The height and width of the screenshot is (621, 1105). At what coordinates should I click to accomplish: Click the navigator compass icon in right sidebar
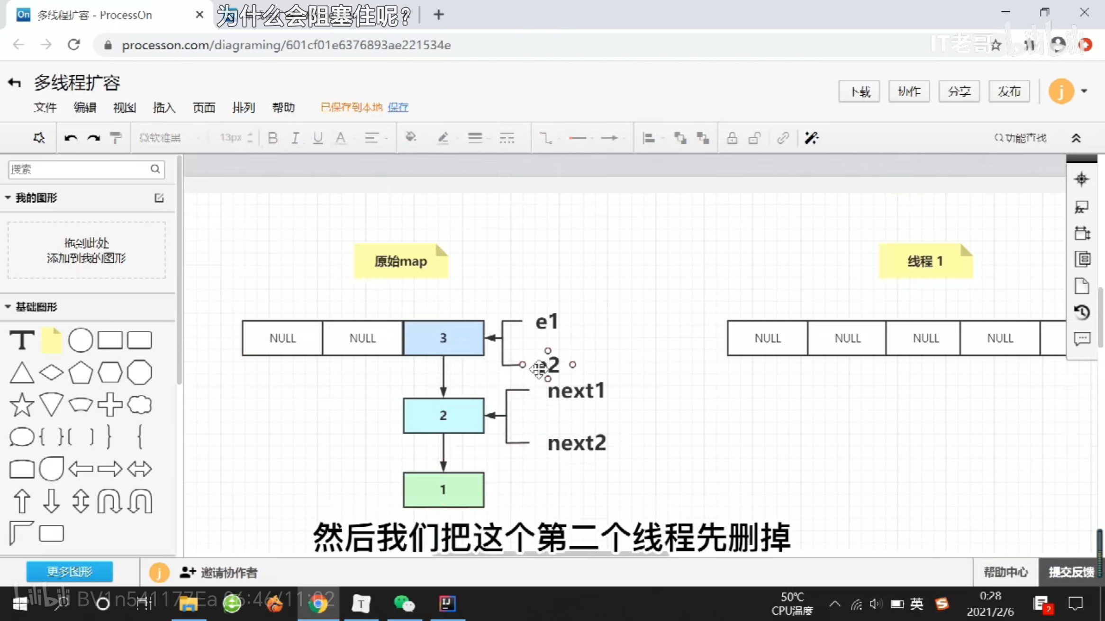1081,179
